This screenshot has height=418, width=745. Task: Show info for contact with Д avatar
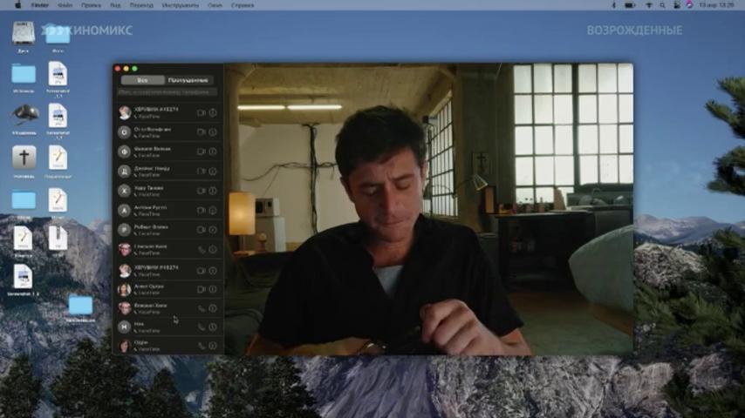(213, 172)
